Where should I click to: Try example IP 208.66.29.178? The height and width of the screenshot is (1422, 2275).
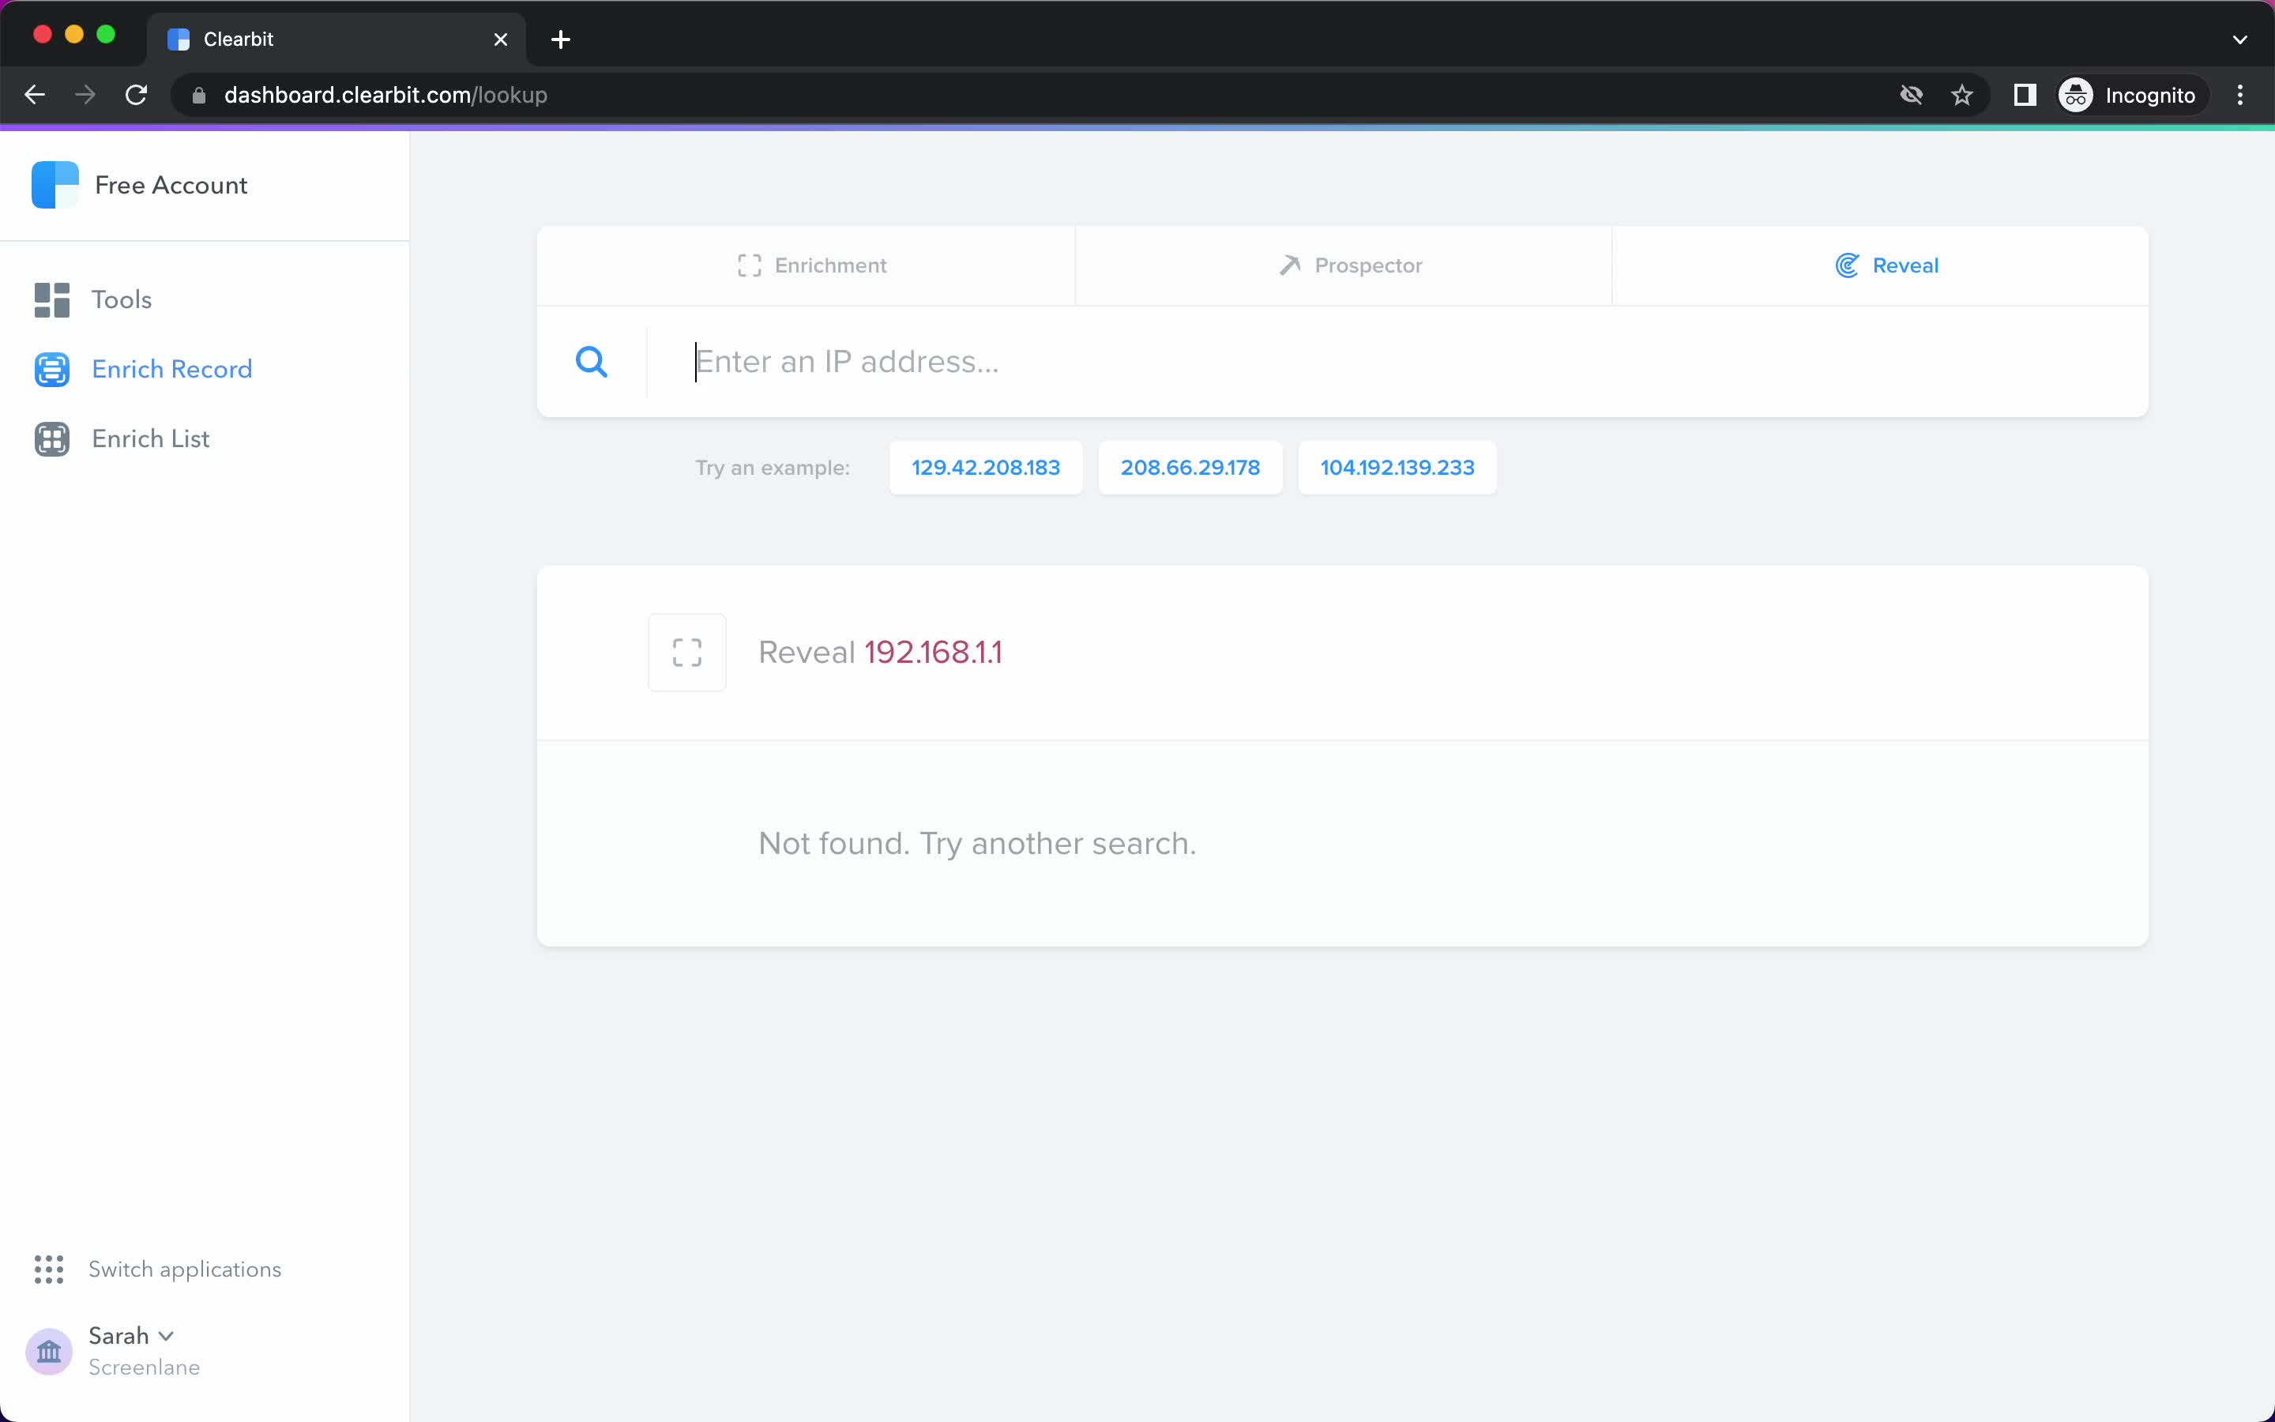1190,468
